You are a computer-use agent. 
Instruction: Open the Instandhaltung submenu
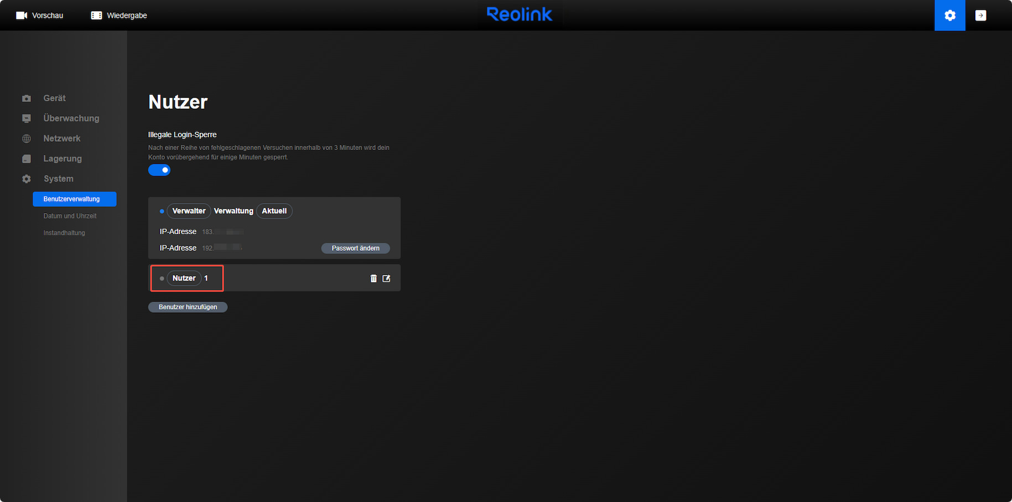point(64,233)
